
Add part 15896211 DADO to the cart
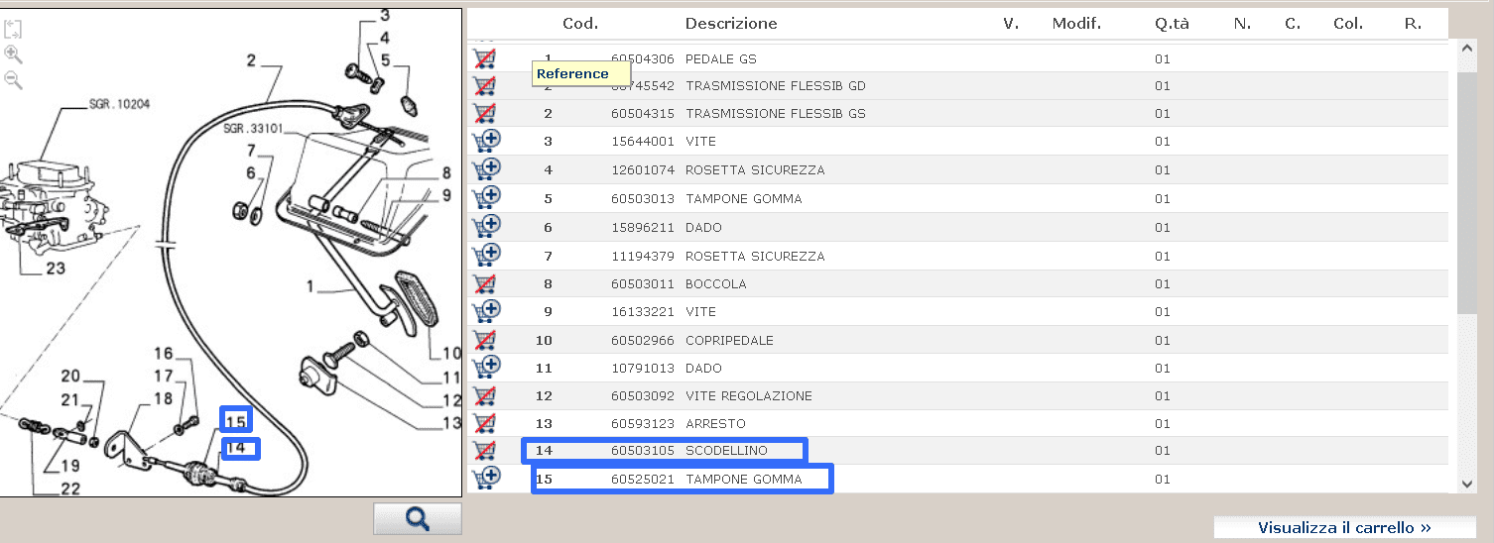[x=486, y=227]
